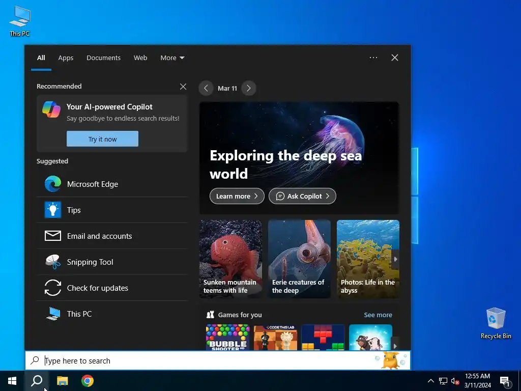Switch to the Web tab

pos(140,58)
